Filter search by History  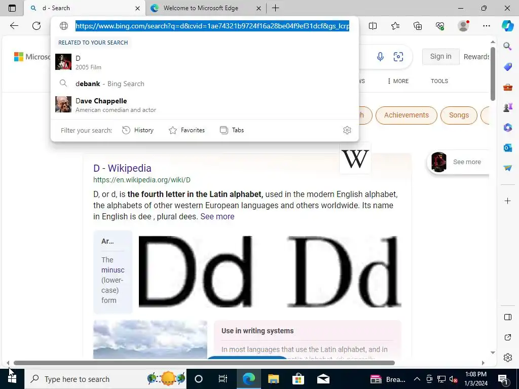138,130
